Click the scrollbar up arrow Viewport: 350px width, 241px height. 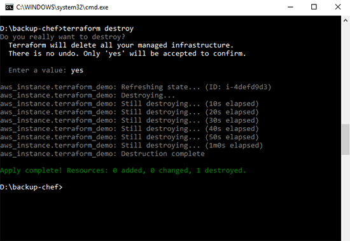(346, 20)
